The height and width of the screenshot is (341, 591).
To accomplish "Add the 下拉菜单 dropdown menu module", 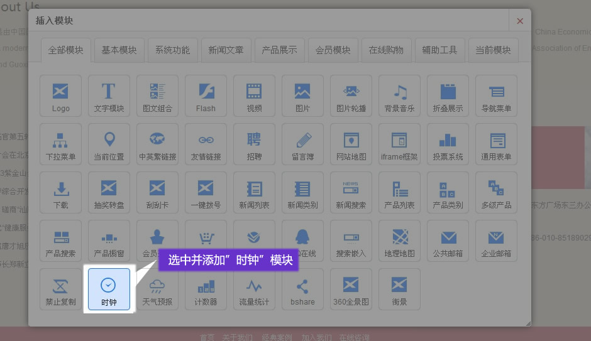I will pos(60,144).
